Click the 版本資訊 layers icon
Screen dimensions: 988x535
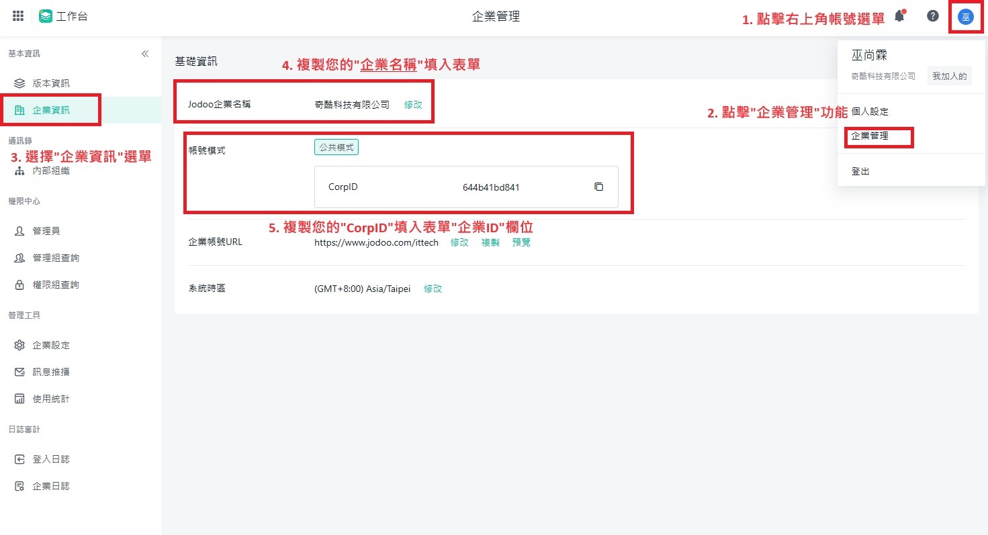point(19,83)
